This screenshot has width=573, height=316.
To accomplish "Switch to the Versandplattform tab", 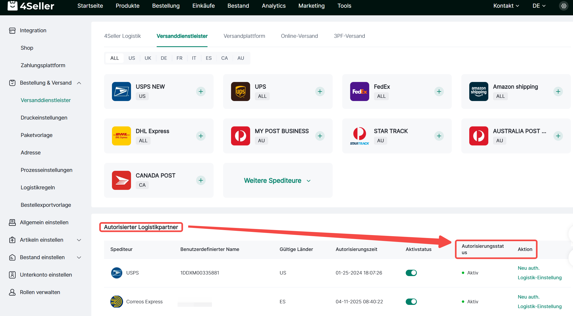I will 244,36.
